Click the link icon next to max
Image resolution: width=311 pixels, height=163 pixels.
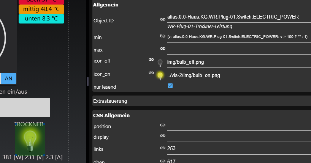click(163, 49)
